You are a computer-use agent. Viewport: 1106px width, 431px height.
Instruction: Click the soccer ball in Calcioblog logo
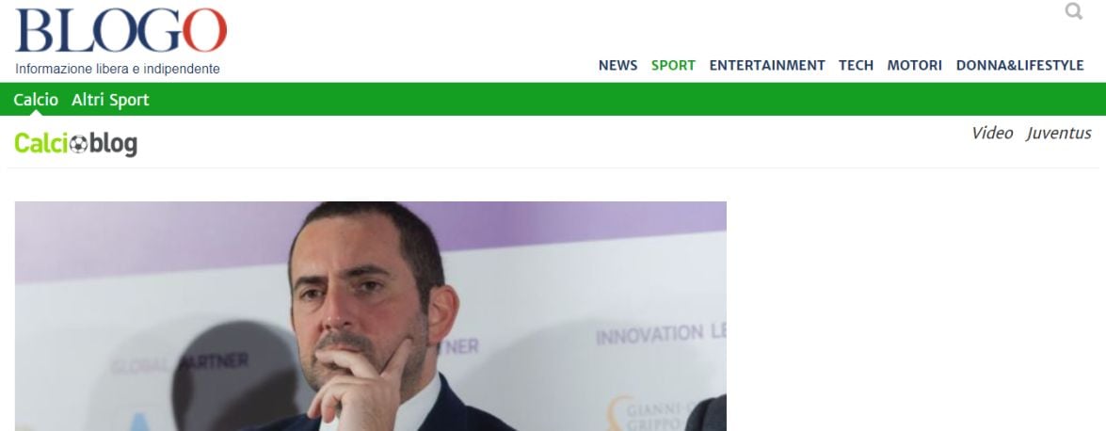(x=78, y=144)
